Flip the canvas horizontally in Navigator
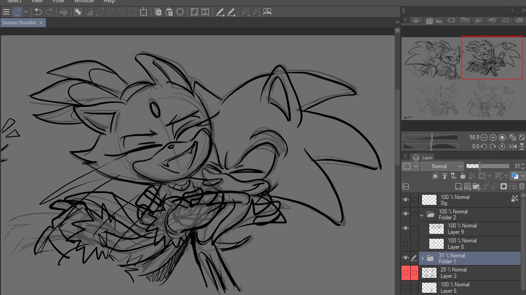The width and height of the screenshot is (526, 295). (512, 146)
